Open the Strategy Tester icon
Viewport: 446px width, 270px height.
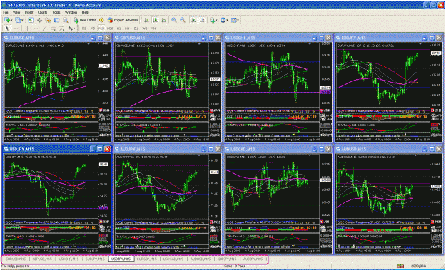pyautogui.click(x=66, y=20)
